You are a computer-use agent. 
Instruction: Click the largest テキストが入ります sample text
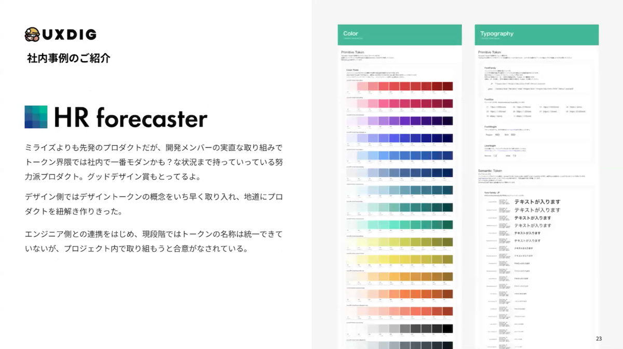(x=537, y=202)
